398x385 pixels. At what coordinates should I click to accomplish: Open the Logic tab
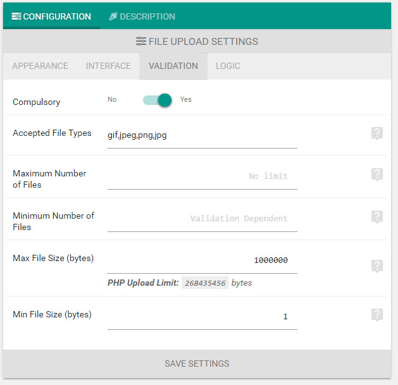tap(228, 66)
